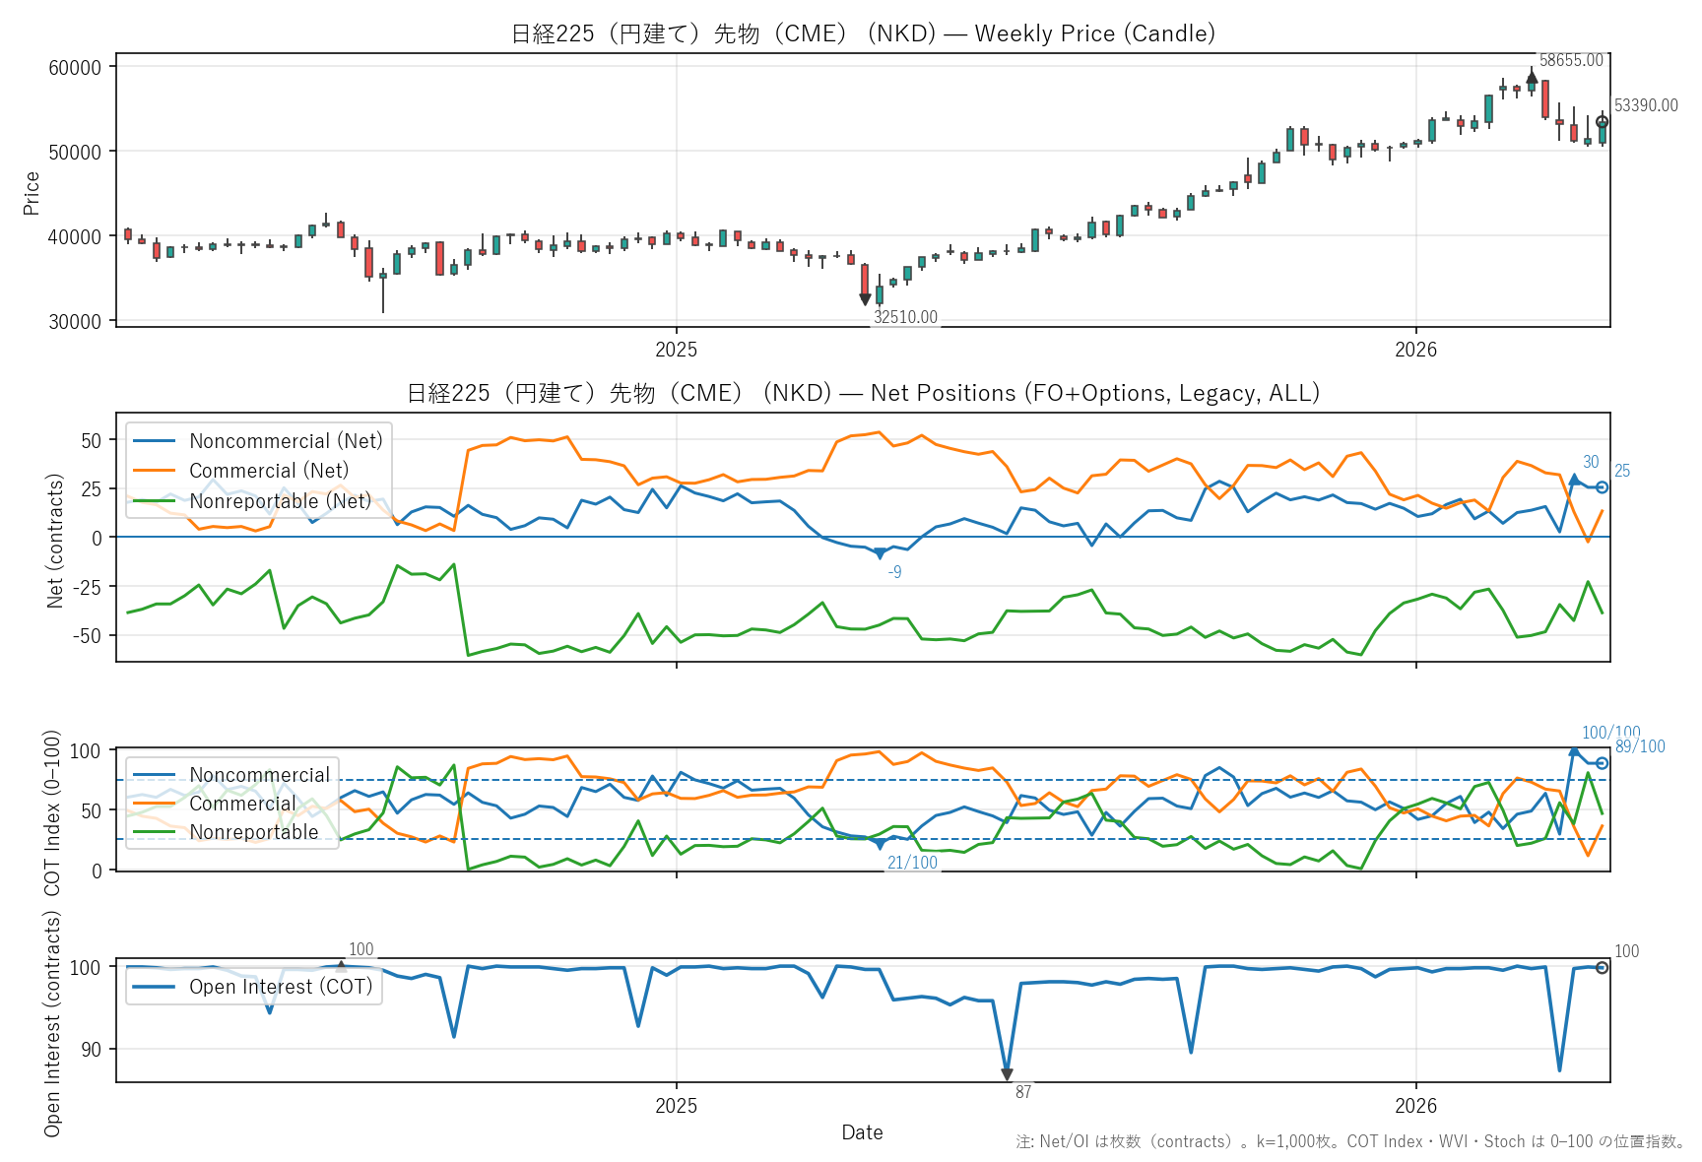Select the open interest low marker labeled 87

[x=1007, y=1074]
